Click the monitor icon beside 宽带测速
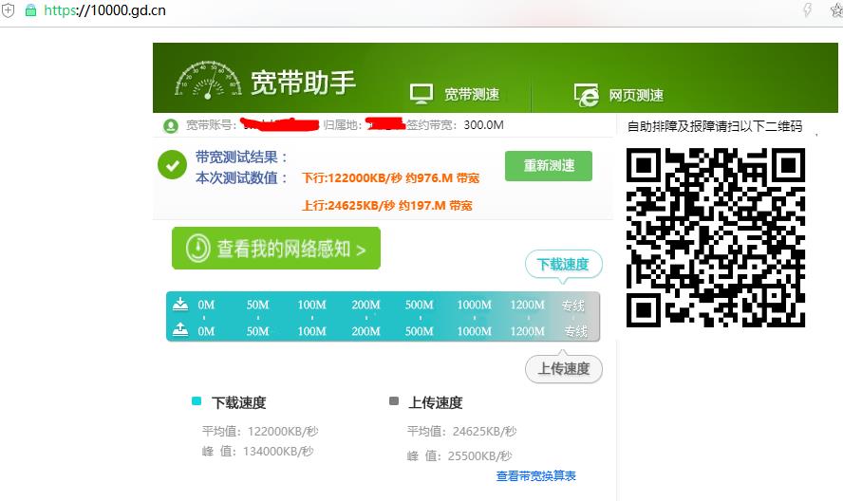 coord(421,94)
